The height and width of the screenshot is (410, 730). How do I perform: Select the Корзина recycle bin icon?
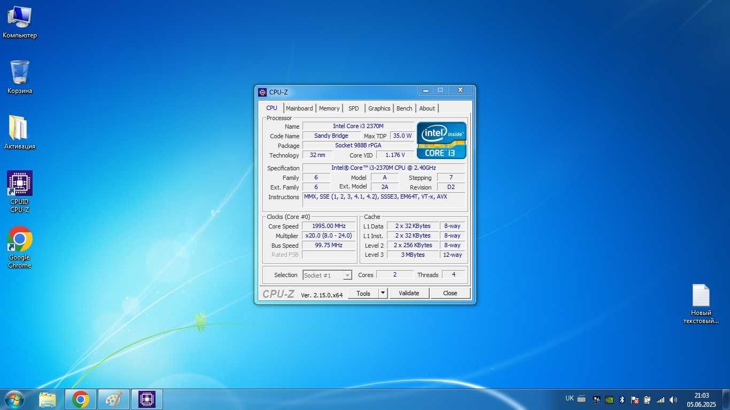(20, 77)
